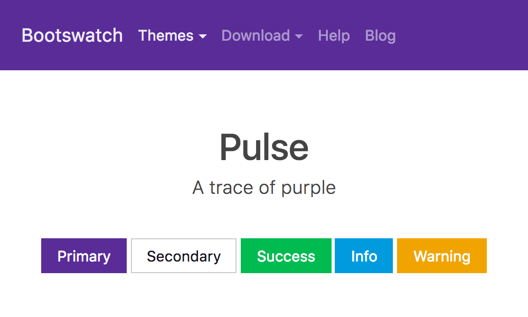This screenshot has height=317, width=528.
Task: Click the caret arrow next to Themes
Action: click(x=203, y=37)
